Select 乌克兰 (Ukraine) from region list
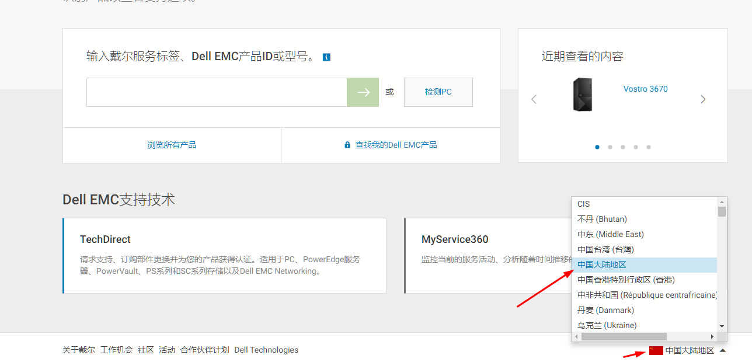 pos(644,325)
